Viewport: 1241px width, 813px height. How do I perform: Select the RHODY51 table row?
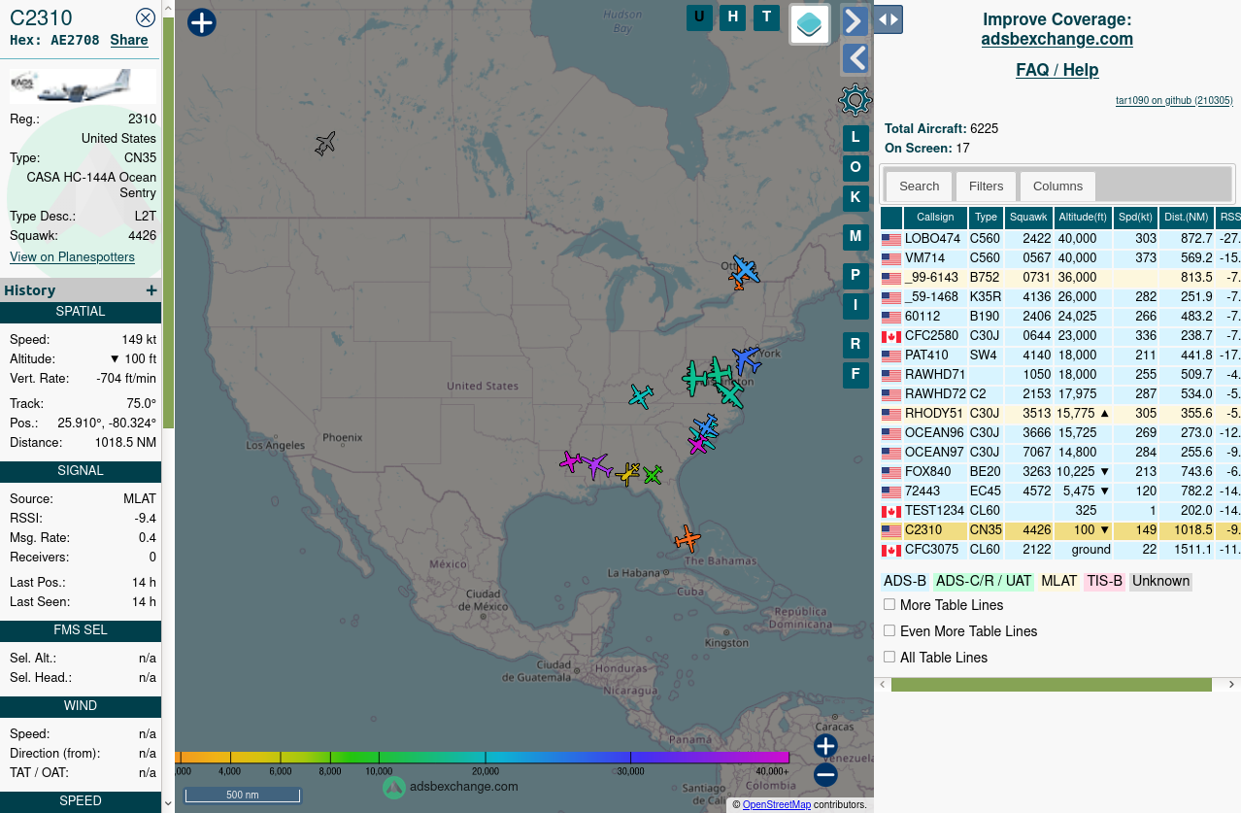1060,414
